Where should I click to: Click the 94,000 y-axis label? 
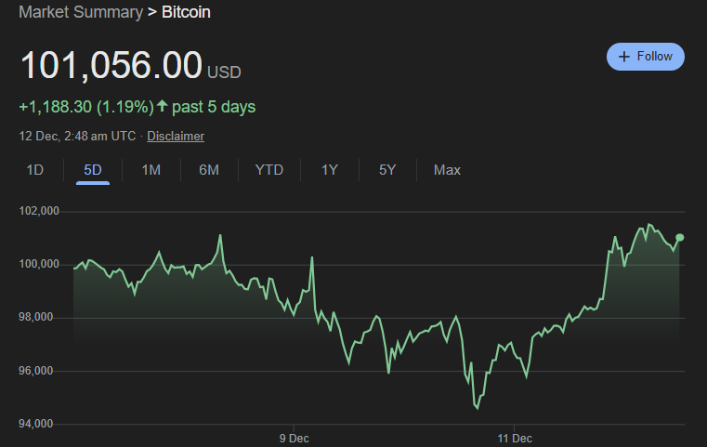39,425
